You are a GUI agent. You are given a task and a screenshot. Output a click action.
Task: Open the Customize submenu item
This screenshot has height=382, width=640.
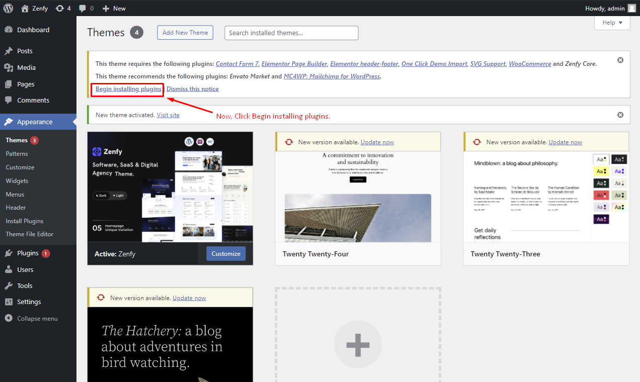tap(20, 167)
